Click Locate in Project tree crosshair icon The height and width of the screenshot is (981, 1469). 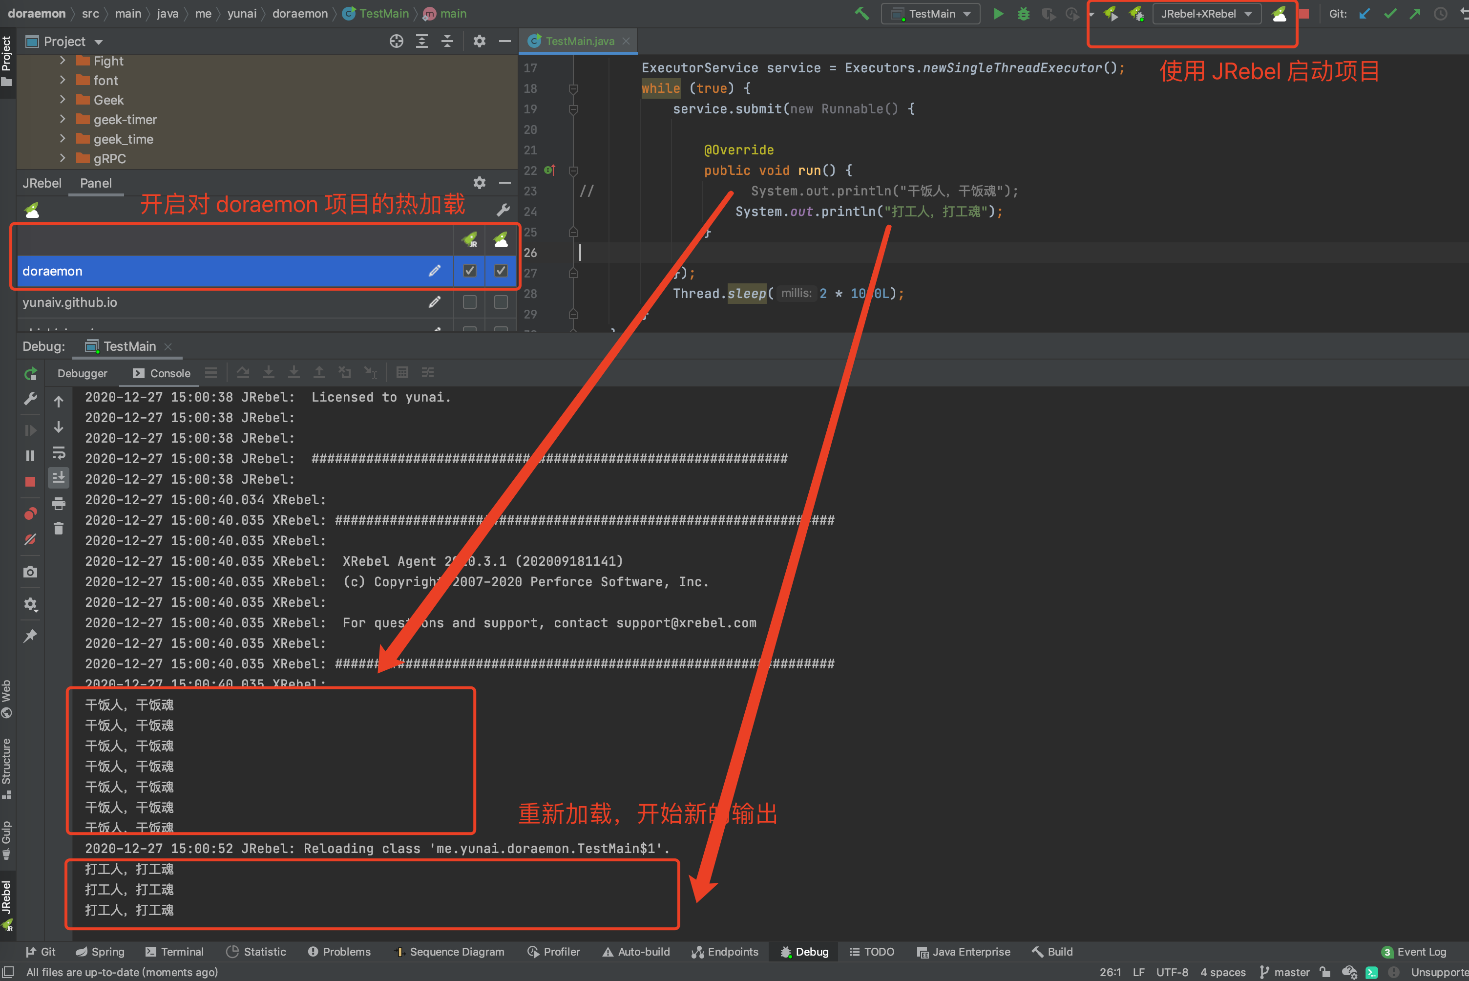click(396, 42)
